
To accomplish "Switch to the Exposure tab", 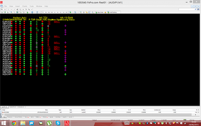I will point(10,117).
